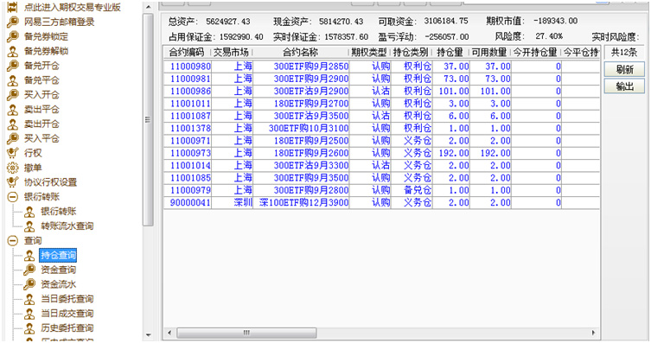Click the icon beside 历史委托查询

point(29,328)
